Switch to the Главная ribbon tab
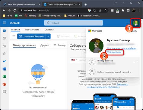Image resolution: width=143 pixels, height=110 pixels. coord(15,30)
